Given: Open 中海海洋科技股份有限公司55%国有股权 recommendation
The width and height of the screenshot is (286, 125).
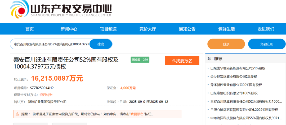Looking at the screenshot, I should pos(246,118).
